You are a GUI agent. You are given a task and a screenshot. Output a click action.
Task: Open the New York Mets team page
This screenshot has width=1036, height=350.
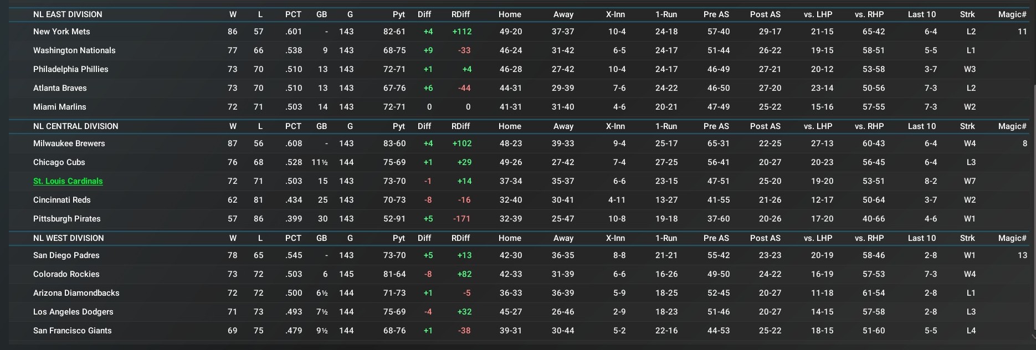61,32
